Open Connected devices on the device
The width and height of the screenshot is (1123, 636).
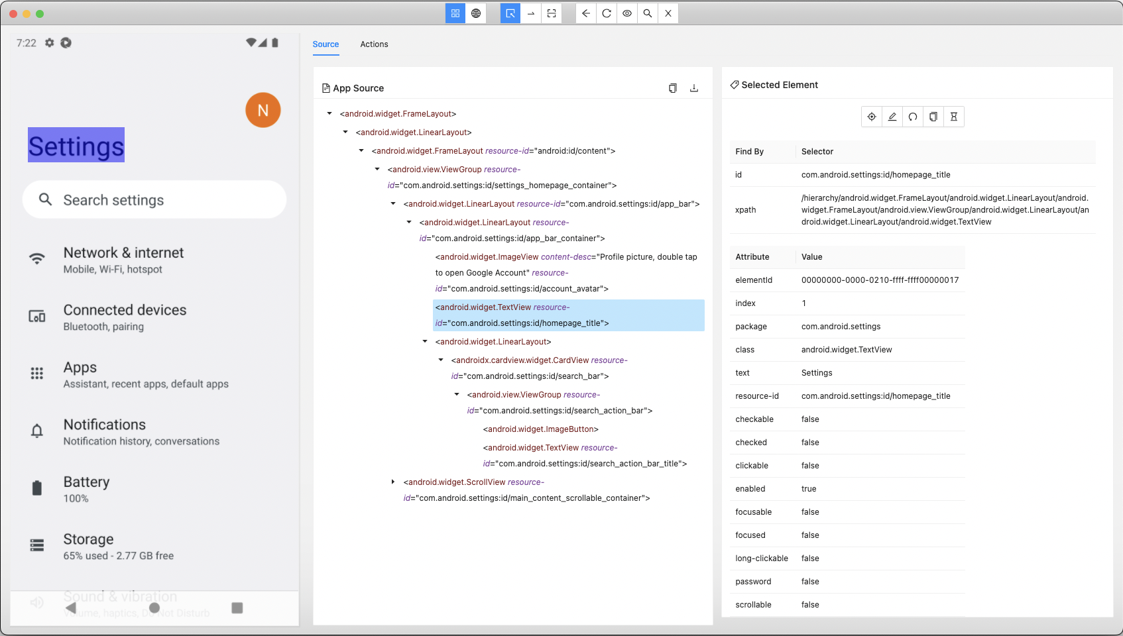[154, 317]
